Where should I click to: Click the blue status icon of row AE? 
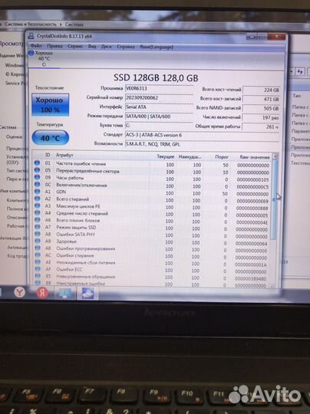tap(38, 262)
